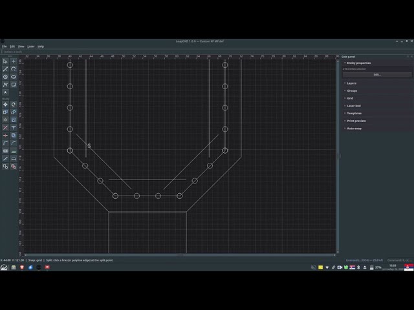414x310 pixels.
Task: Select the Rotate modify tool
Action: (14, 105)
